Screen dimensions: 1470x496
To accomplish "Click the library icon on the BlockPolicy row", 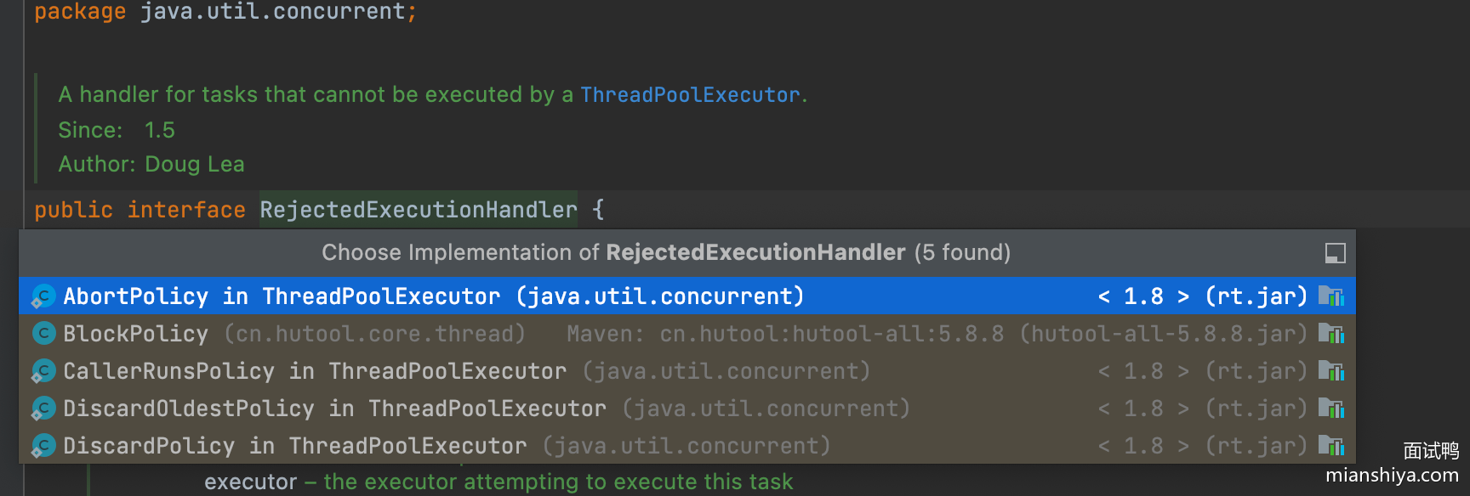I will tap(1330, 334).
